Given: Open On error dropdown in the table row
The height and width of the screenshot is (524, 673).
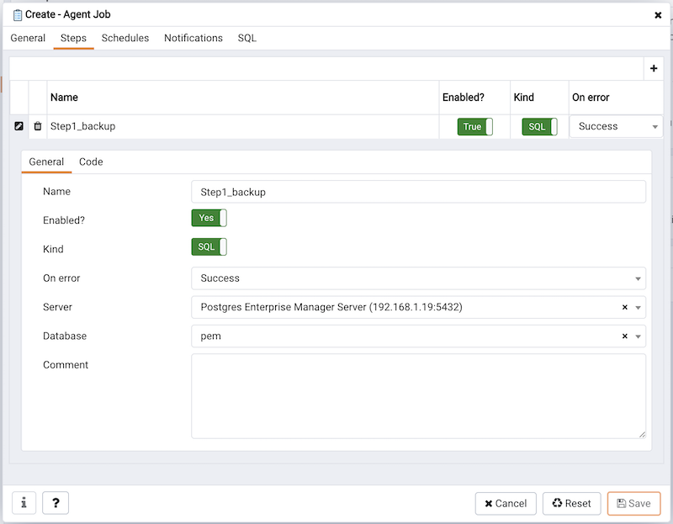Looking at the screenshot, I should coord(617,126).
